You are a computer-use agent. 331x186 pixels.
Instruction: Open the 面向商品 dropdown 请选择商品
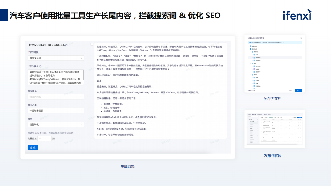56,97
